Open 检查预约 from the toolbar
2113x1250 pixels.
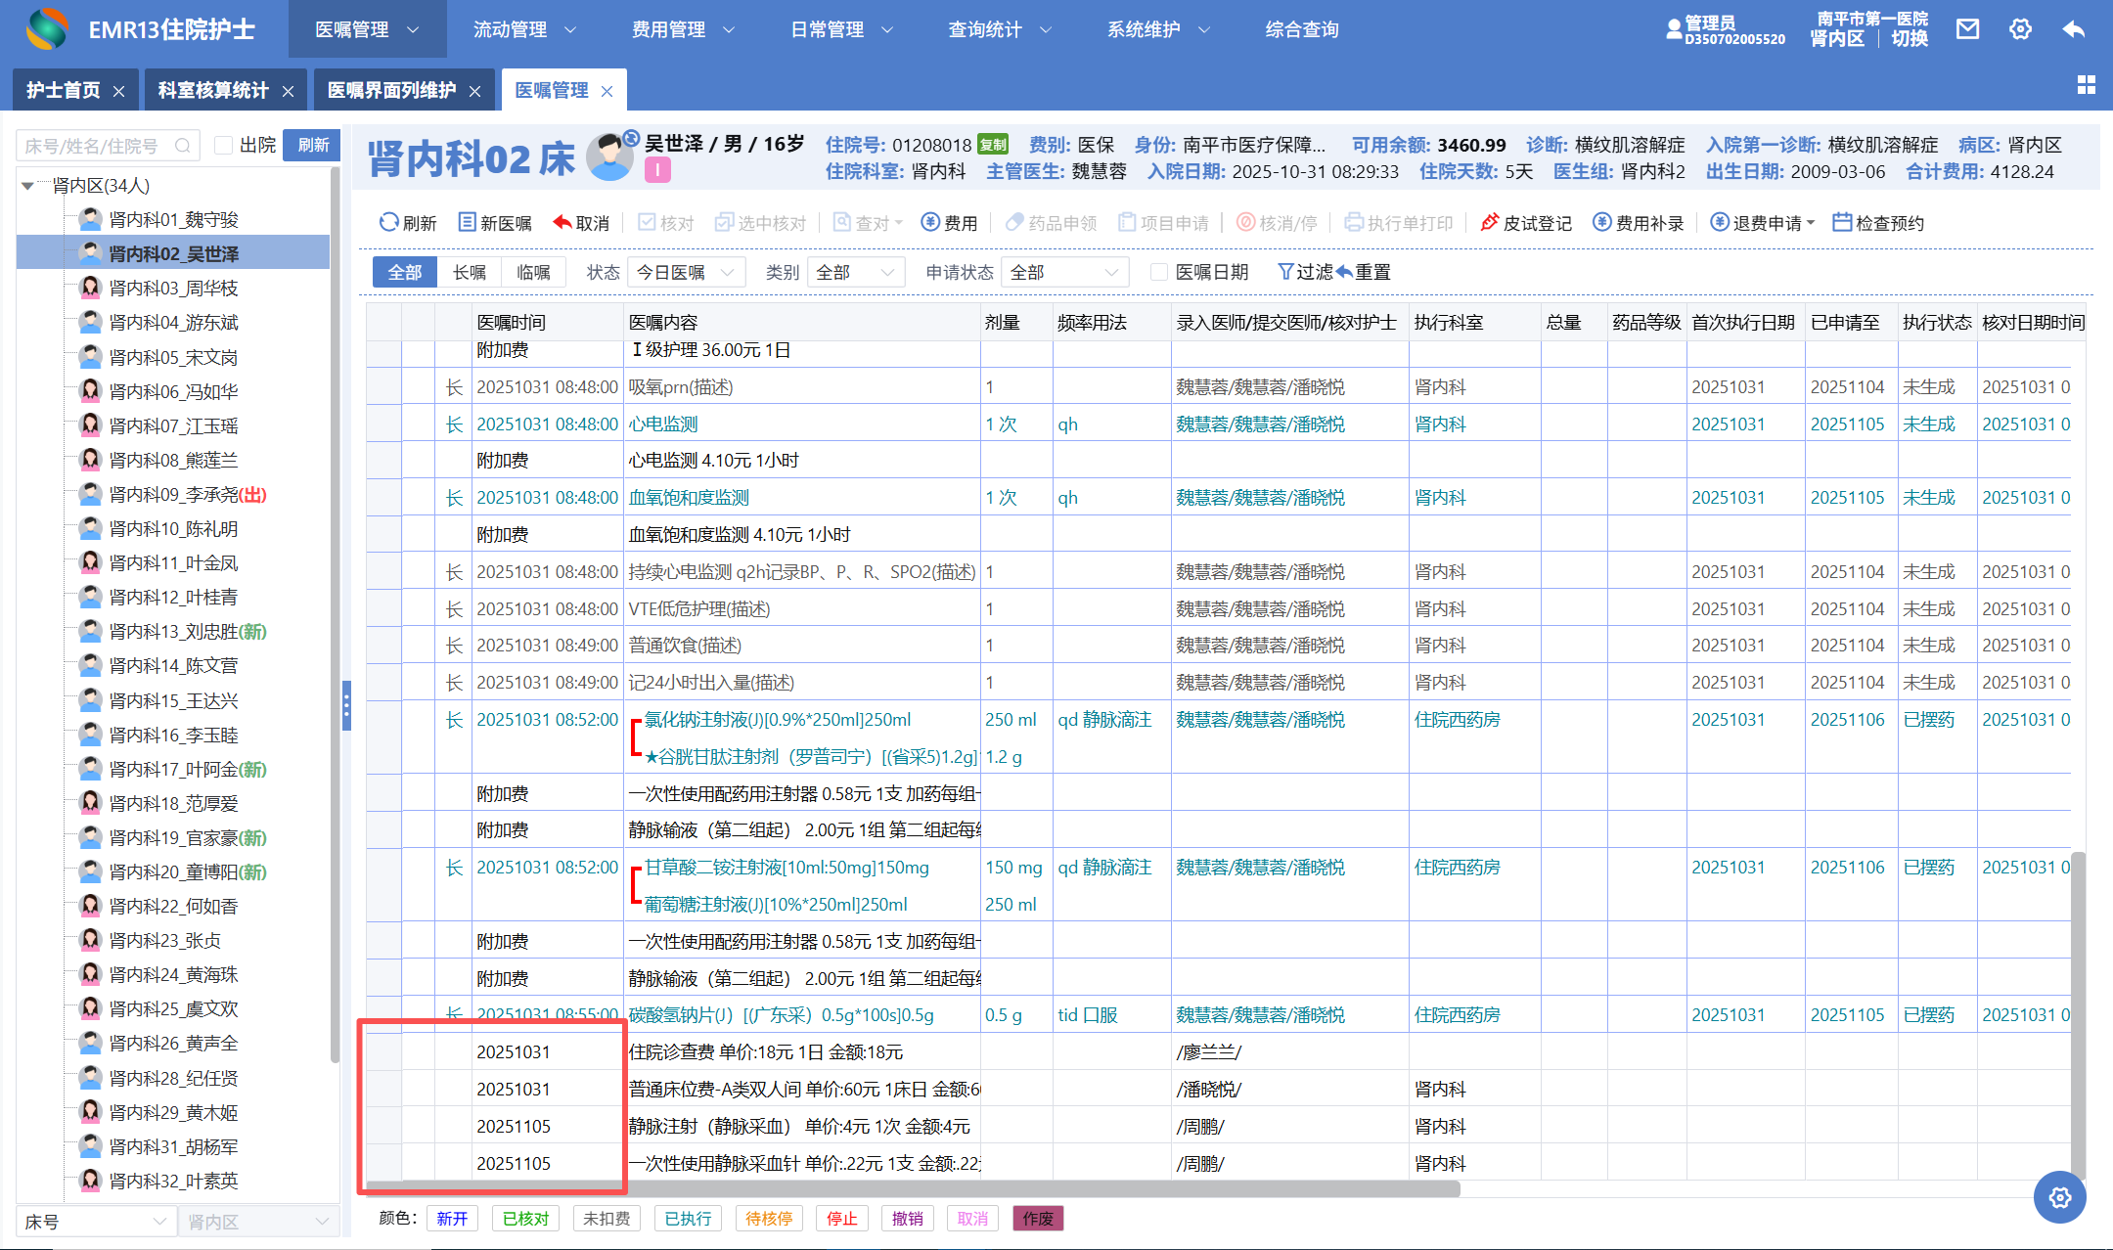(1877, 223)
